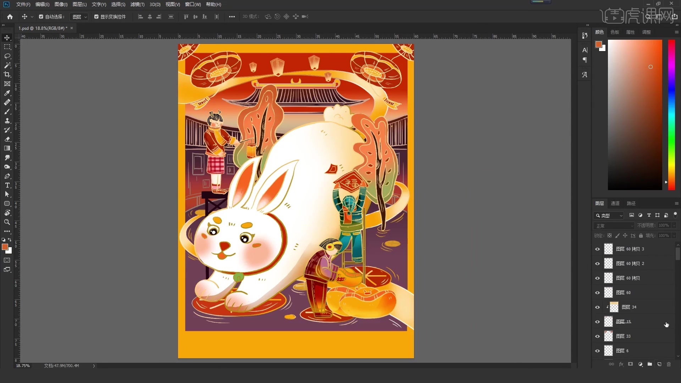This screenshot has height=383, width=681.
Task: Open layer filter type dropdown
Action: click(609, 216)
